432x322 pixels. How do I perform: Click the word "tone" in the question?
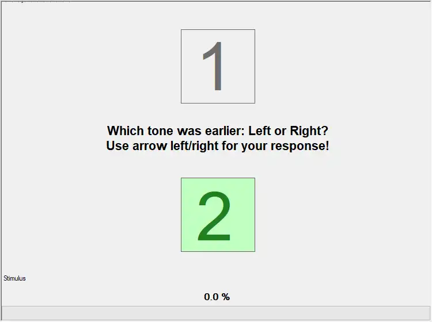157,131
